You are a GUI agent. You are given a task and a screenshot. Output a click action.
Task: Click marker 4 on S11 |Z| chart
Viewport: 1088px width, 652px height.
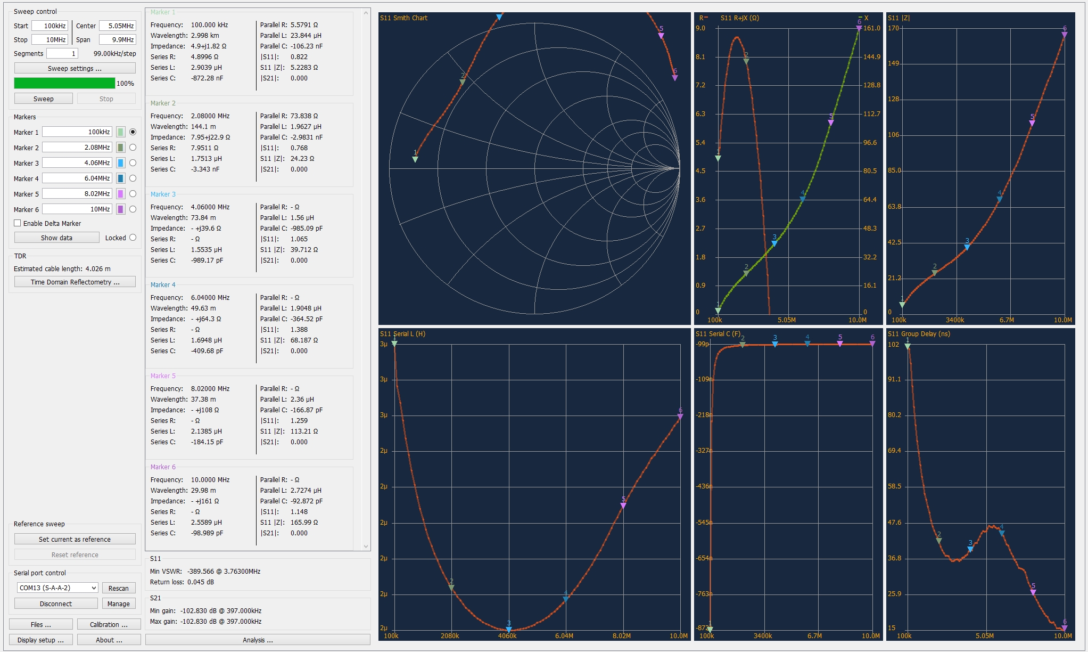pyautogui.click(x=1000, y=199)
